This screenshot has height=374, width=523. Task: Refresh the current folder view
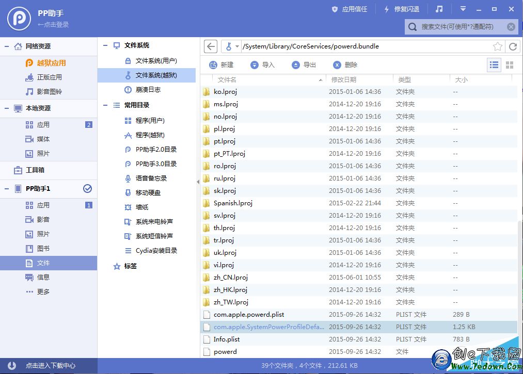[x=513, y=46]
